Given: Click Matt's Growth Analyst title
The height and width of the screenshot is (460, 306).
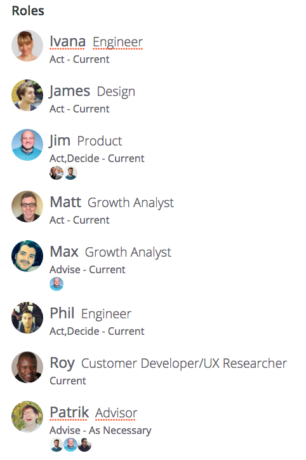Looking at the screenshot, I should point(131,203).
